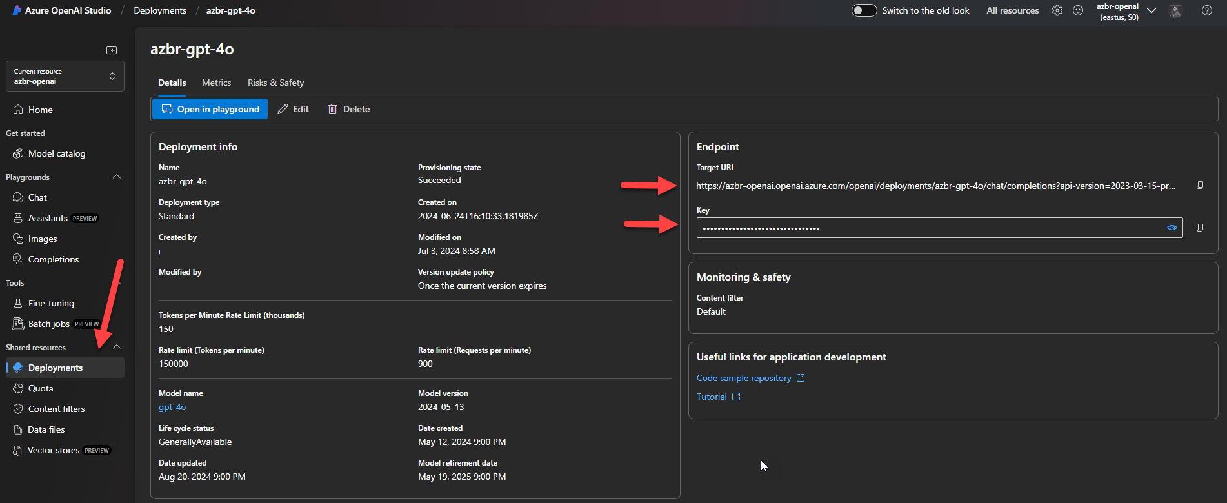Click the Model retirement date "May 19, 2025 9:00 PM"

(462, 477)
